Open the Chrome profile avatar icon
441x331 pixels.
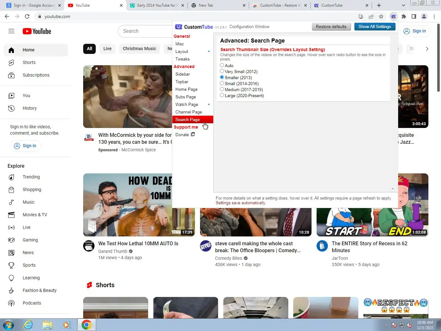(424, 16)
